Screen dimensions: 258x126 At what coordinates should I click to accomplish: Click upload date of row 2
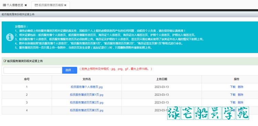point(162,95)
